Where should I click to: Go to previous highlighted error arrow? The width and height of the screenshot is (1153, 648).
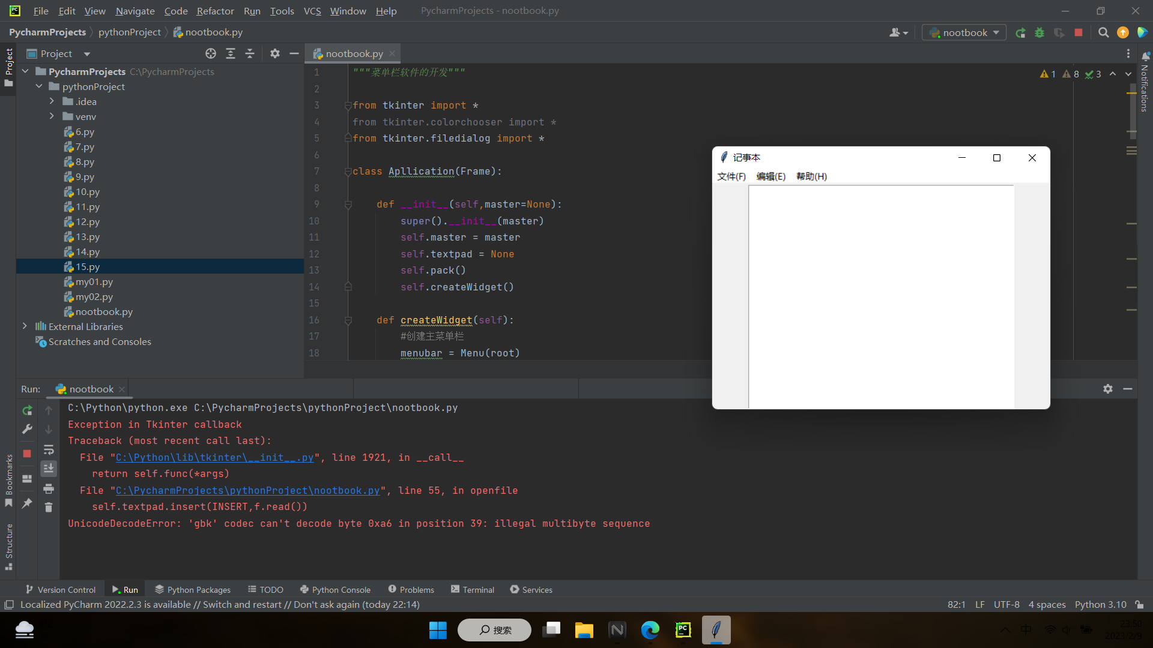(x=1113, y=74)
